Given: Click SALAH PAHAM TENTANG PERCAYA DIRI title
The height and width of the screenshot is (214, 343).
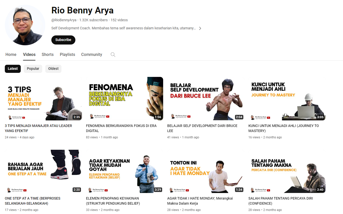Looking at the screenshot, I should [281, 201].
